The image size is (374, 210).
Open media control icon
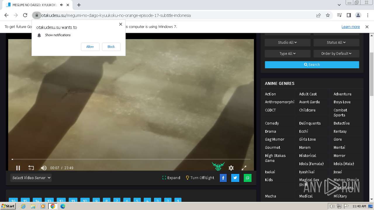coord(339,15)
